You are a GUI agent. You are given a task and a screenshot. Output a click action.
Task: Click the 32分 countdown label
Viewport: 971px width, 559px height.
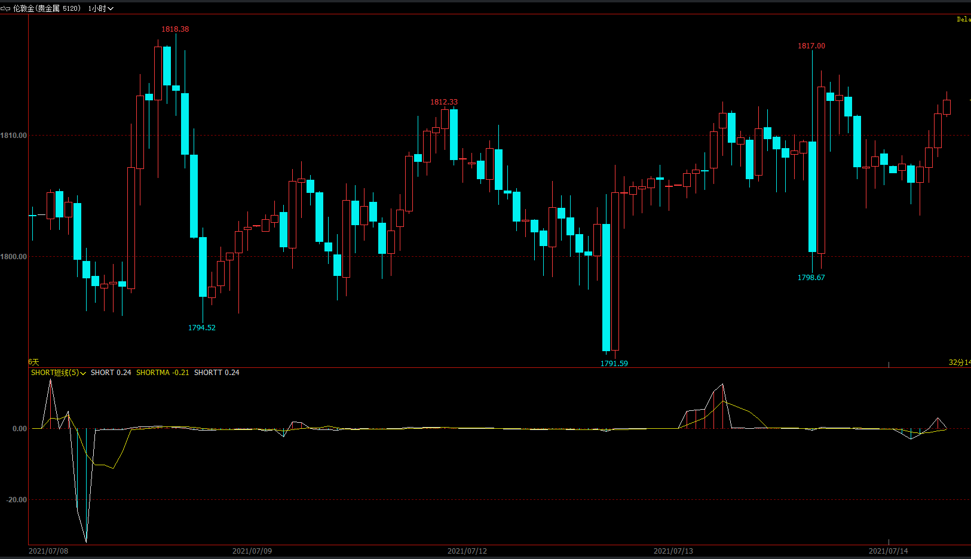pos(960,363)
